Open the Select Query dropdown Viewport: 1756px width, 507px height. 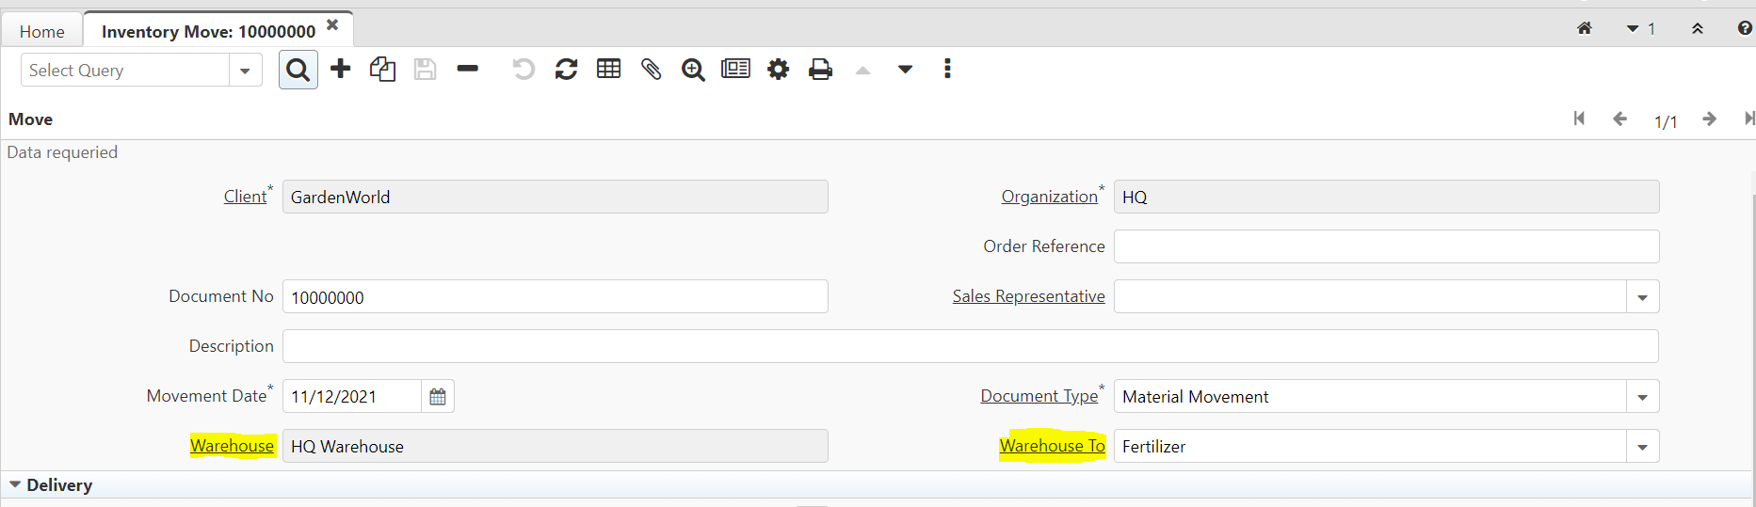245,71
